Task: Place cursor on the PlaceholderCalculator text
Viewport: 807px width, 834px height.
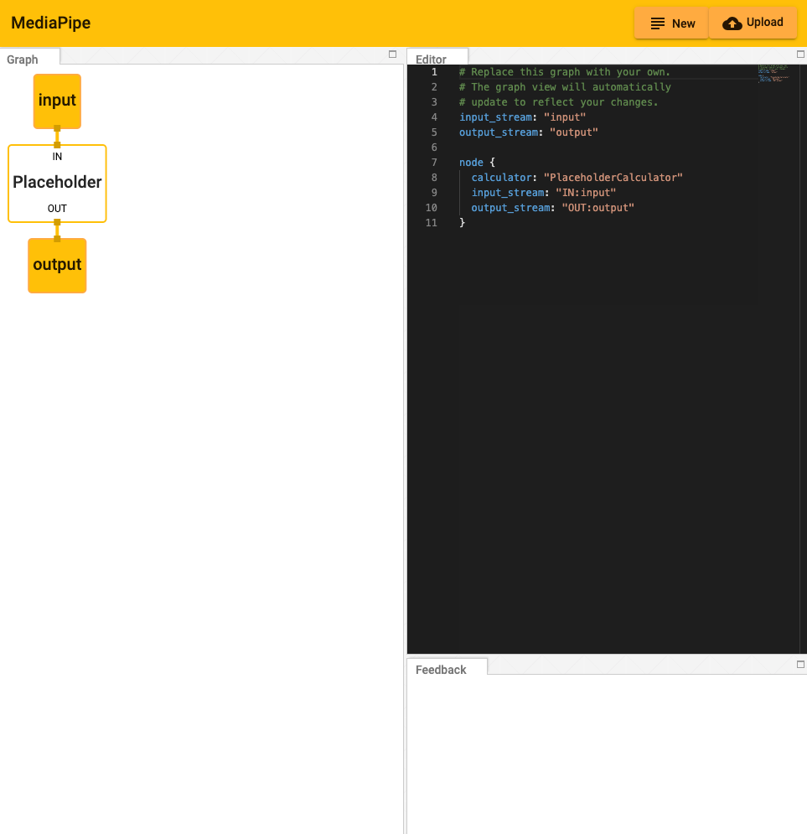Action: click(x=613, y=178)
